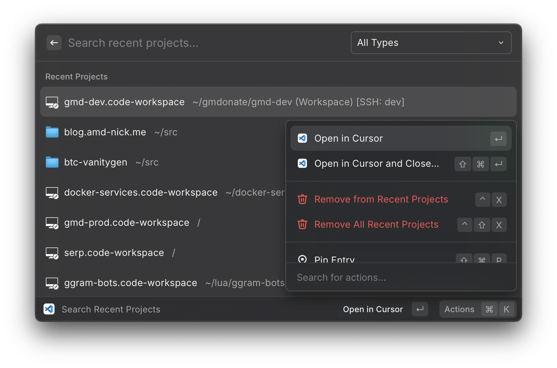Click the dropdown chevron in All Types
557x368 pixels.
point(501,43)
